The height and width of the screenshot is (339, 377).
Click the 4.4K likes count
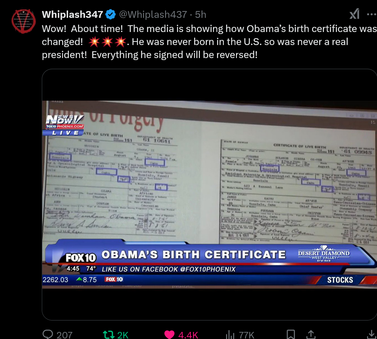(188, 335)
